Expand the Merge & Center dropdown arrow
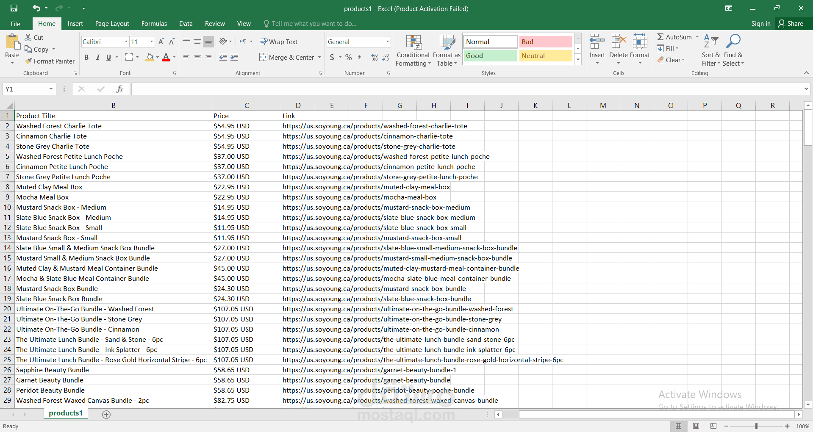Image resolution: width=813 pixels, height=432 pixels. (319, 57)
